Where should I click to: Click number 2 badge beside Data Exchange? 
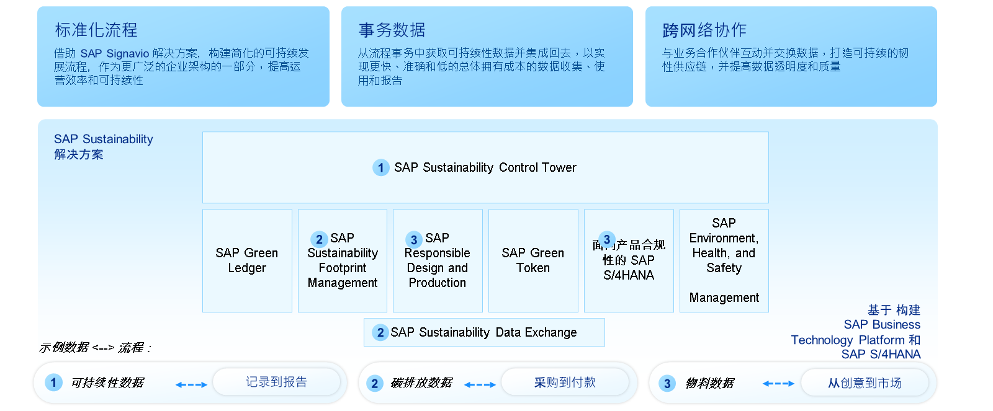[380, 332]
